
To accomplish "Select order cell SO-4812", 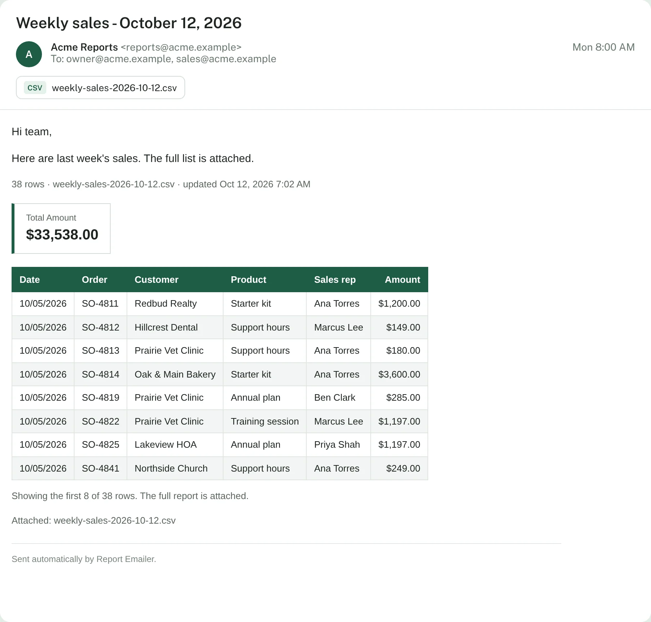I will (x=101, y=327).
